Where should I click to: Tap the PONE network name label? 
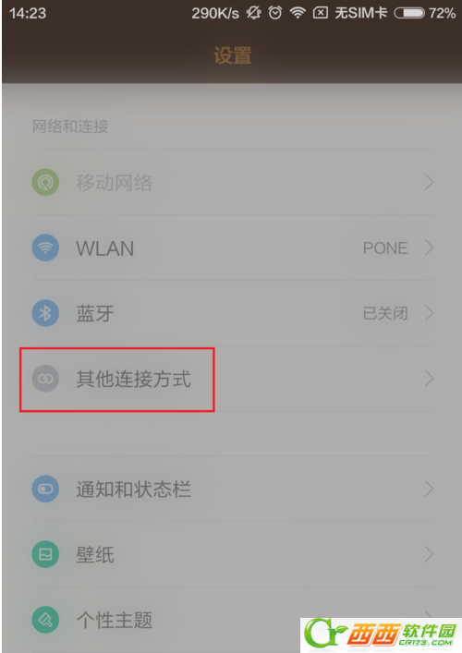coord(385,248)
